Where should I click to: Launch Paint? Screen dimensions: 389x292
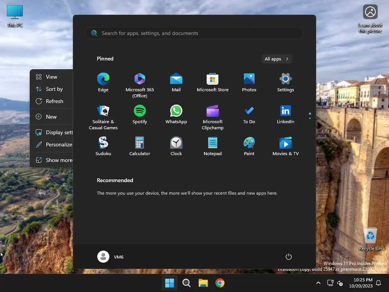249,146
